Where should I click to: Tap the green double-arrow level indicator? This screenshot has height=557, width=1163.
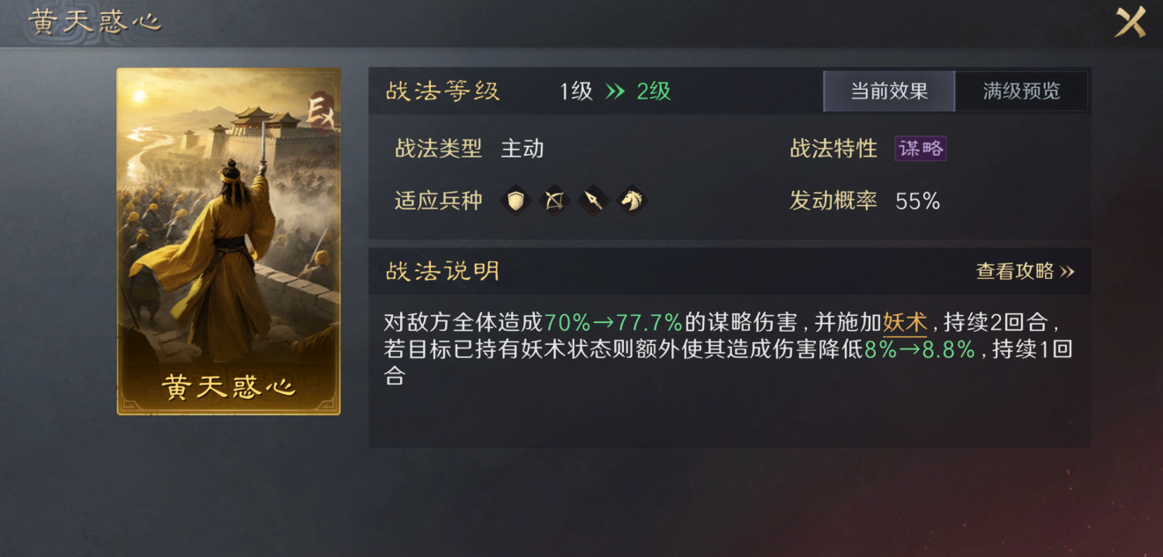coord(615,92)
